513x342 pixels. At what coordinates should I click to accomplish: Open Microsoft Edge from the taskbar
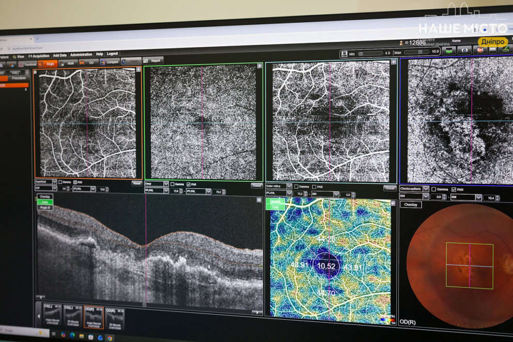[72, 336]
